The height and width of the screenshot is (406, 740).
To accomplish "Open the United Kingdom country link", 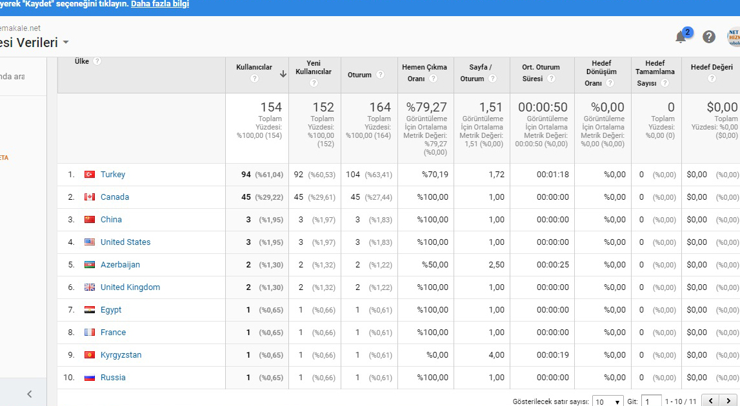I will [x=130, y=287].
